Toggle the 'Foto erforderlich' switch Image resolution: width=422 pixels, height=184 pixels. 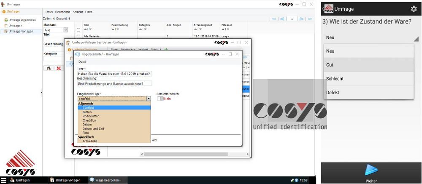click(160, 99)
